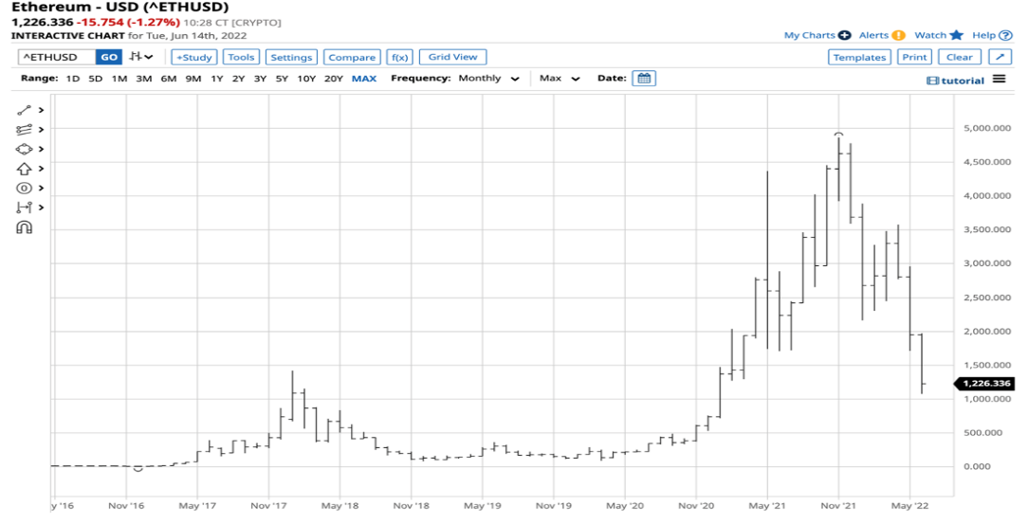Expand the measurement tool options arrow
The height and width of the screenshot is (524, 1028).
tap(42, 208)
